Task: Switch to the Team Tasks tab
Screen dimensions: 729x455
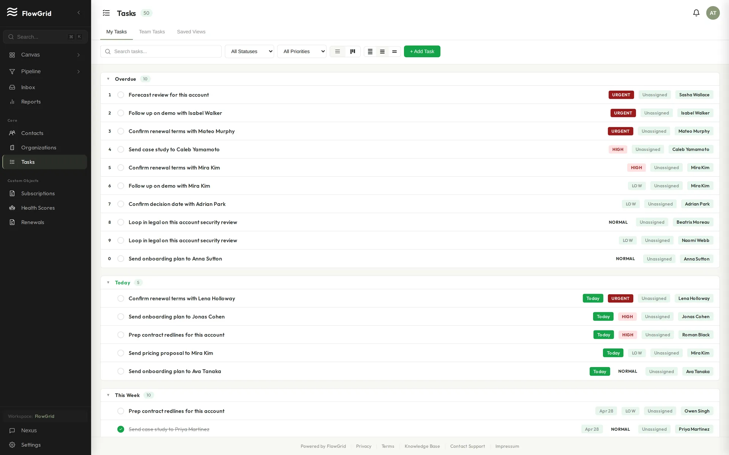Action: click(x=152, y=32)
